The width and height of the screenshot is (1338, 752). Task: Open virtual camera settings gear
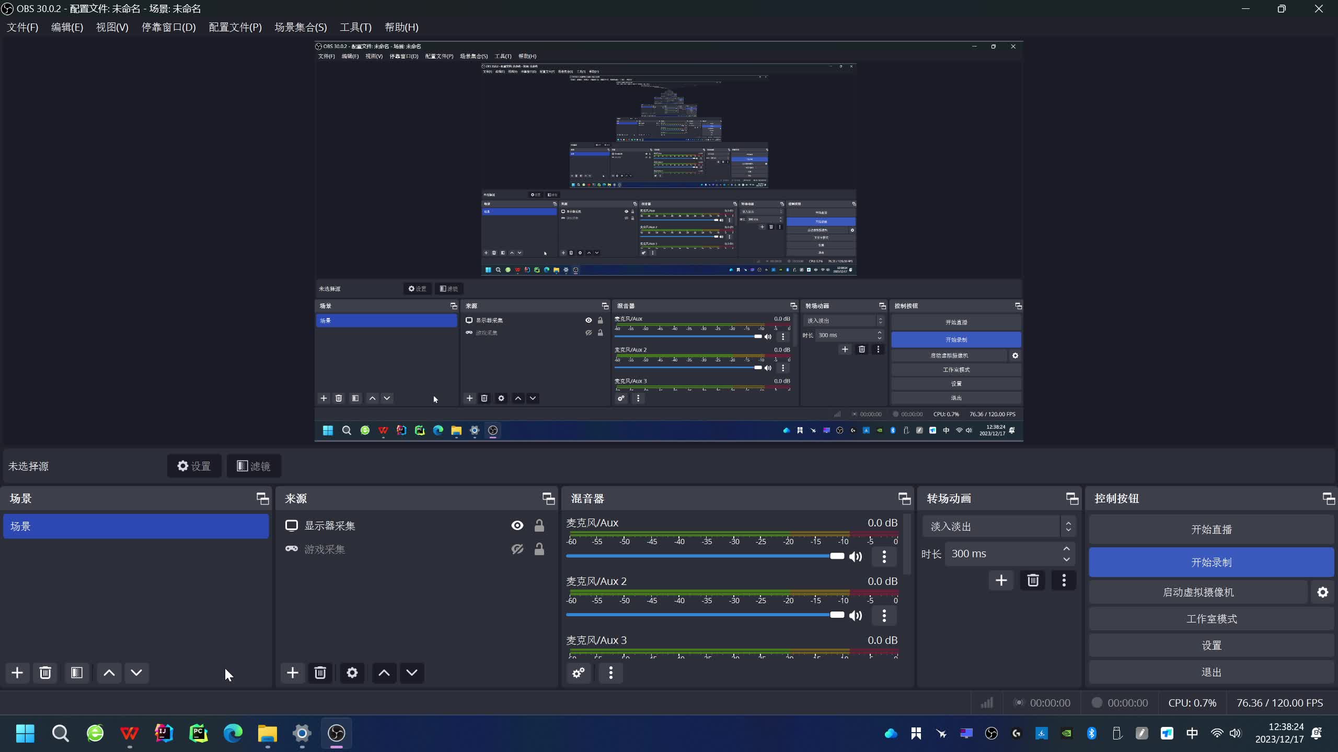[1322, 592]
